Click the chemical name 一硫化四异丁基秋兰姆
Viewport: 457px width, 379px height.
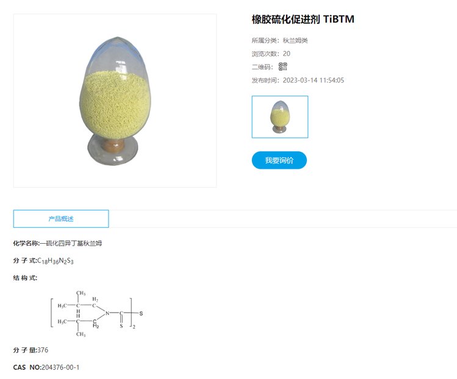(x=71, y=243)
